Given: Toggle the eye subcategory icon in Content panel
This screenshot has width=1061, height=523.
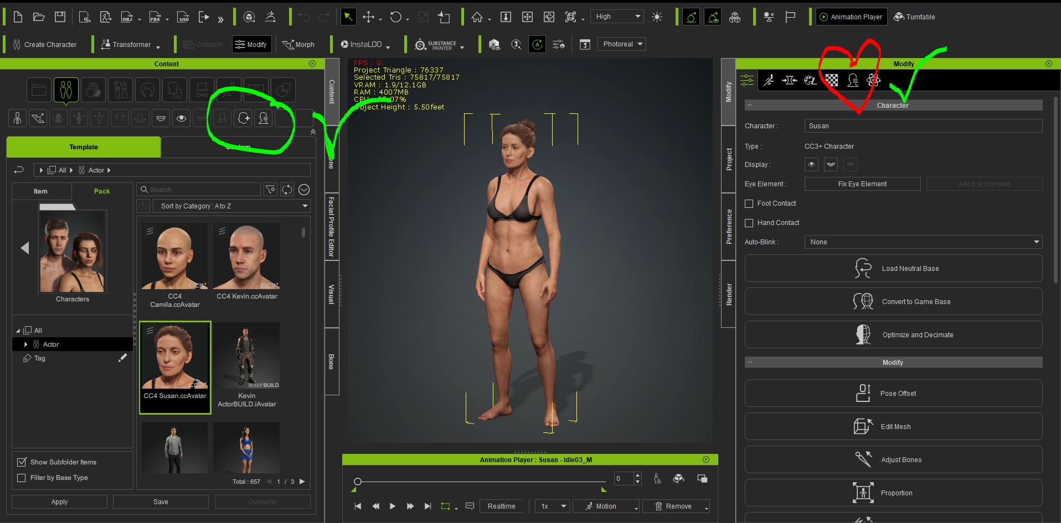Looking at the screenshot, I should pyautogui.click(x=181, y=118).
